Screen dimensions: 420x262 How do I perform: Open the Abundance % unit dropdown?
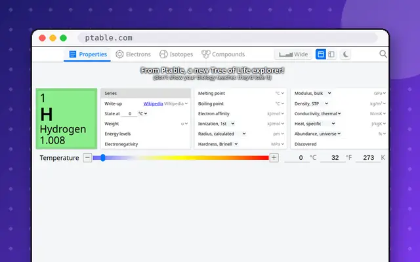tap(382, 134)
